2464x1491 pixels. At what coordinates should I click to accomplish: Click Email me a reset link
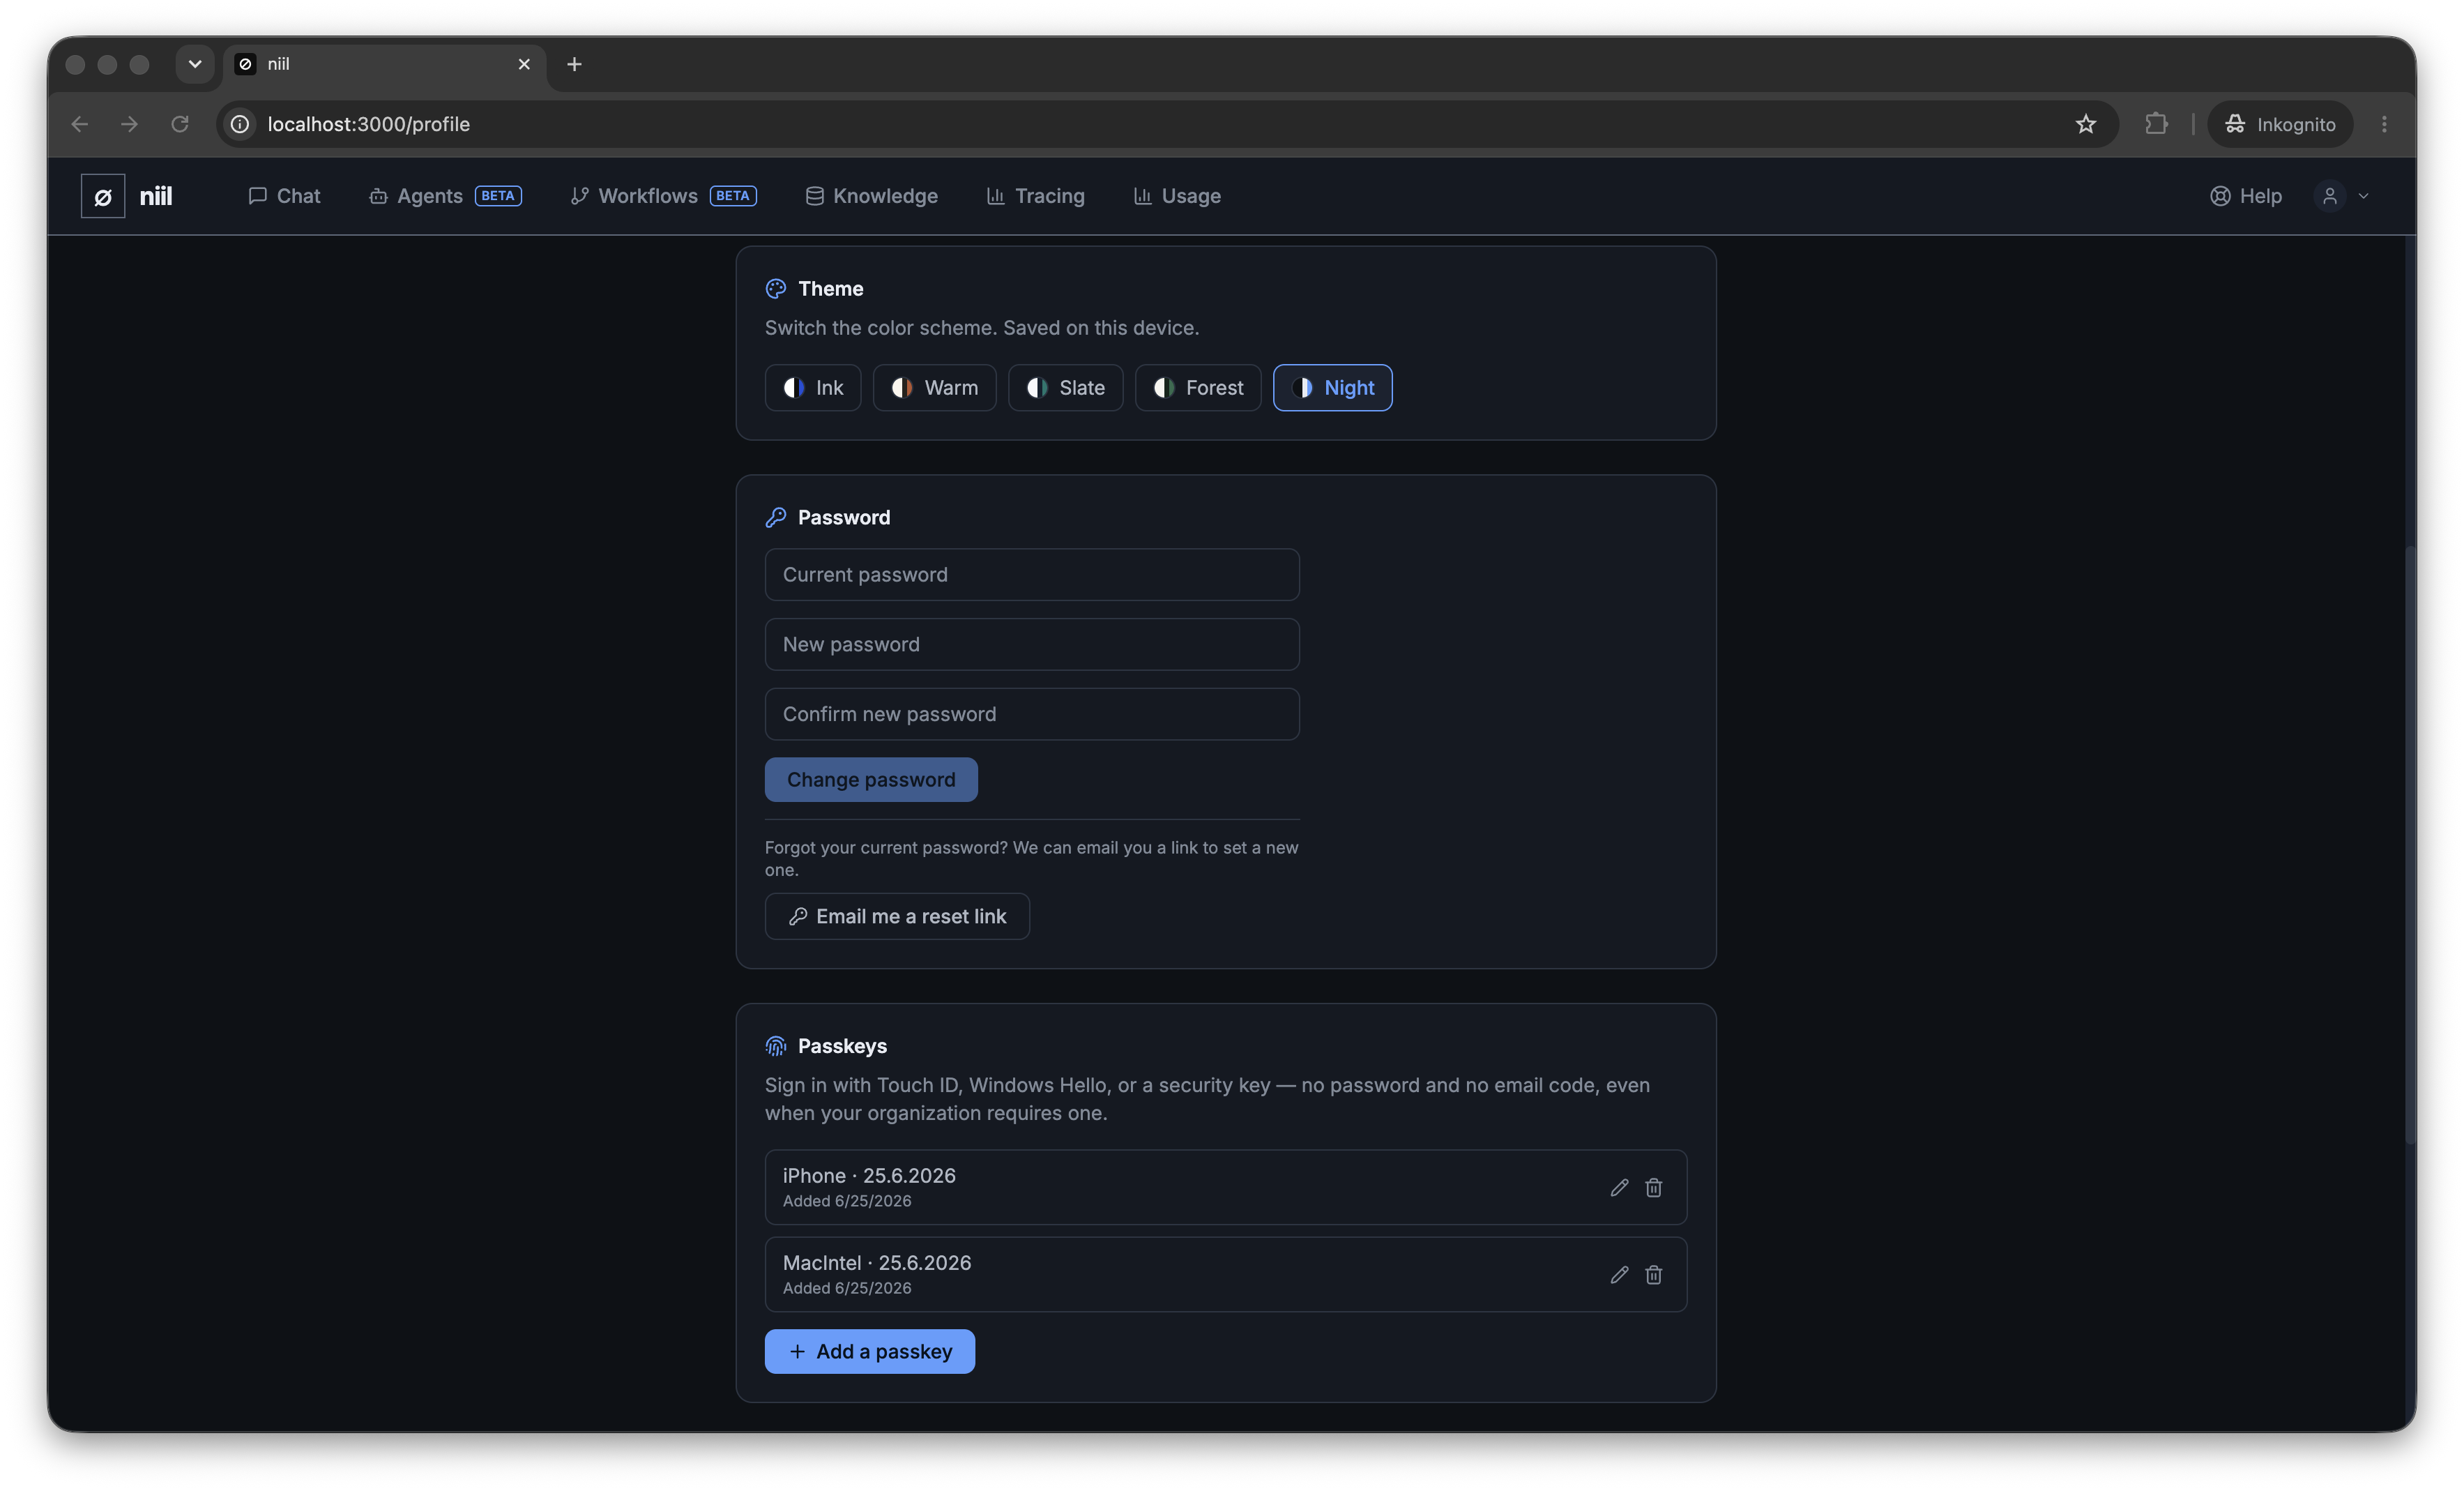[897, 917]
